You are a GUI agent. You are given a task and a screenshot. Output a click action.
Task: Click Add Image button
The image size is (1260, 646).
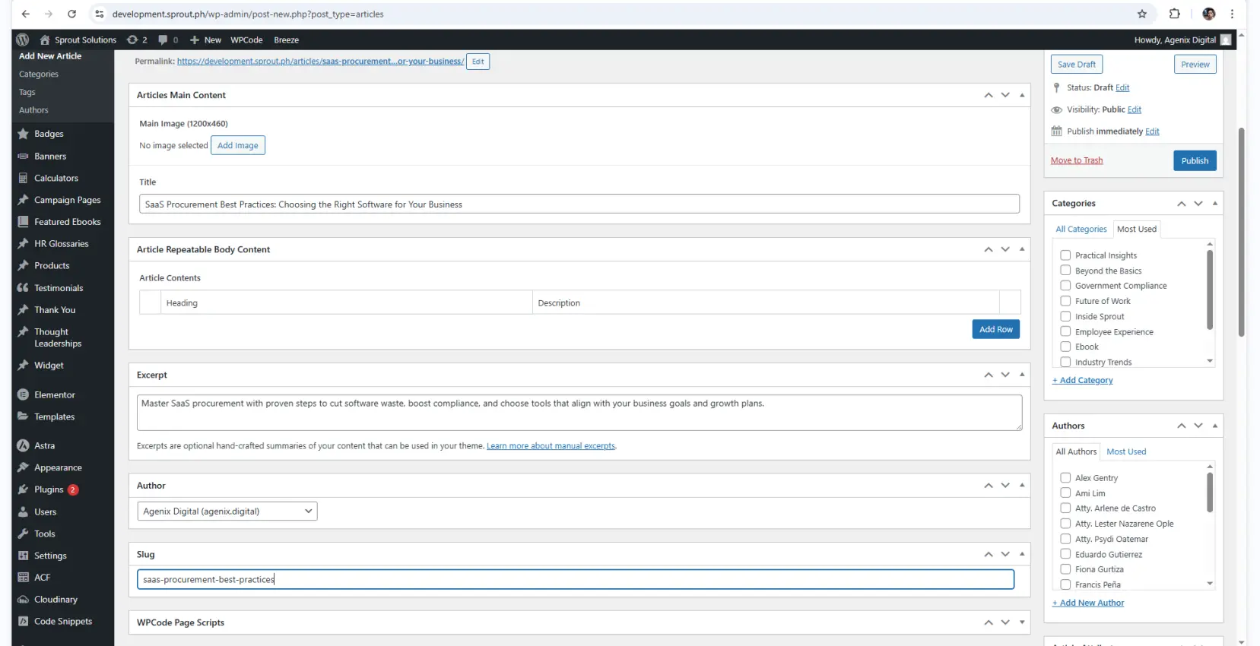(x=237, y=145)
